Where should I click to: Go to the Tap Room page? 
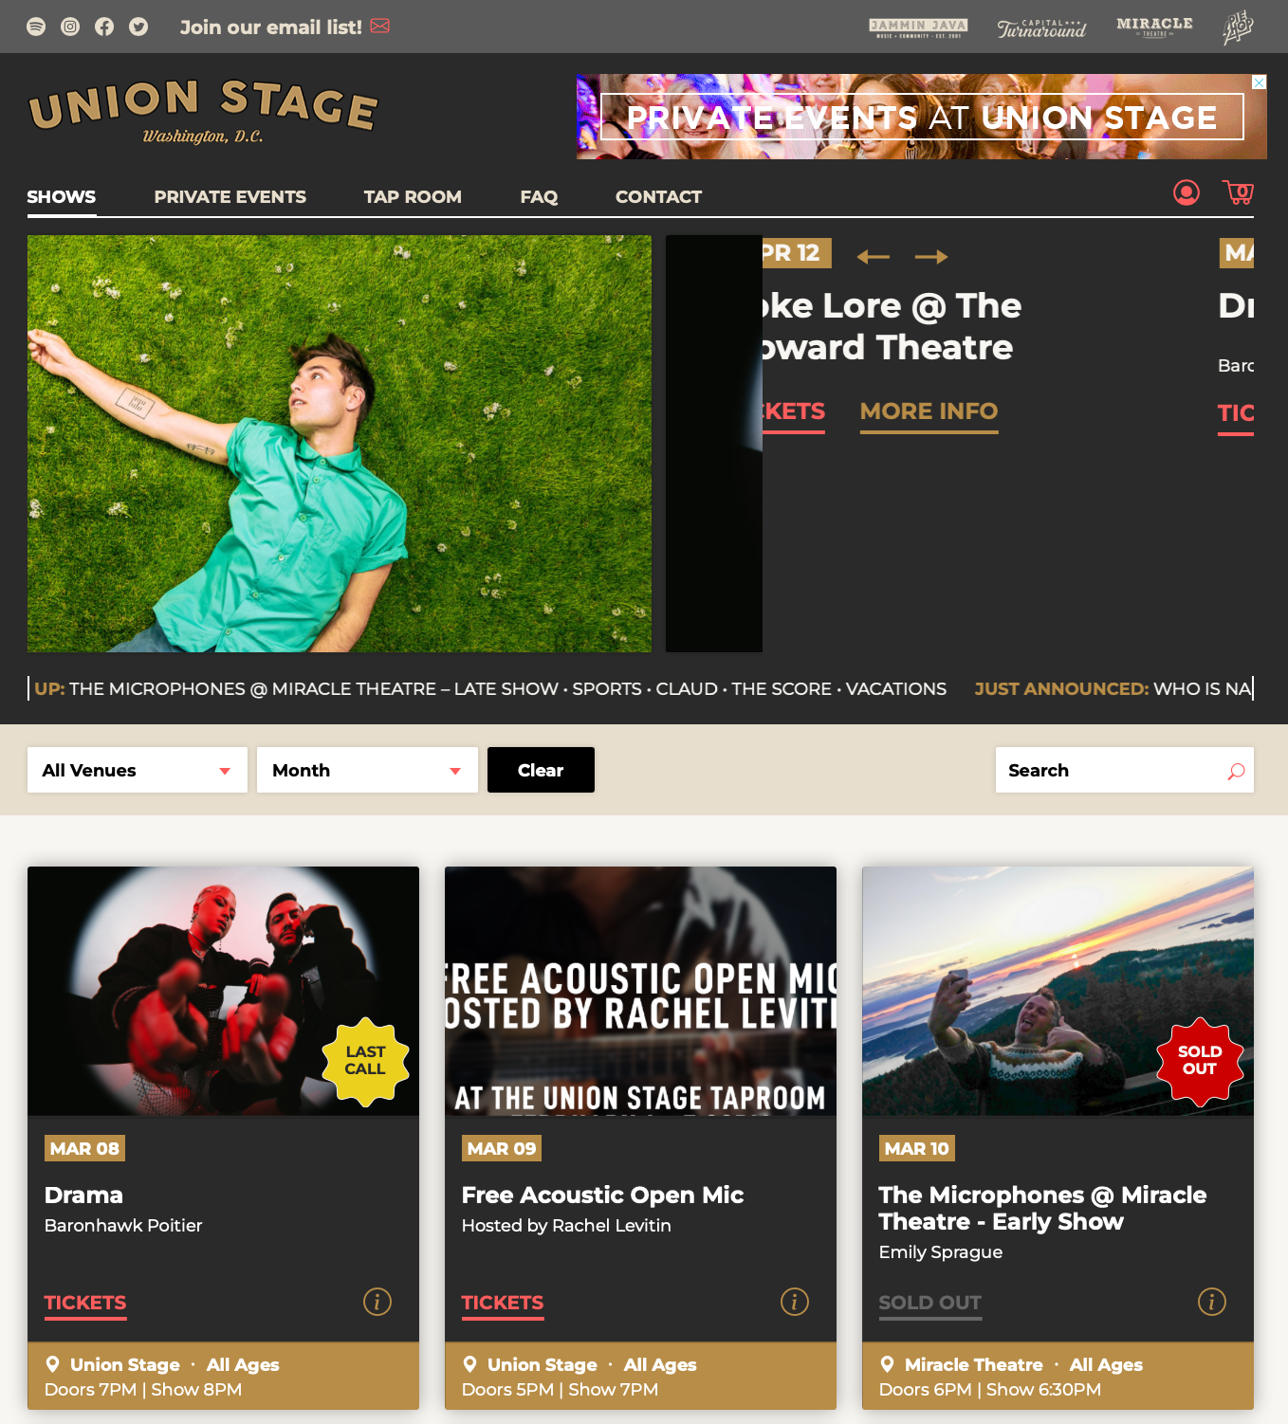coord(413,197)
